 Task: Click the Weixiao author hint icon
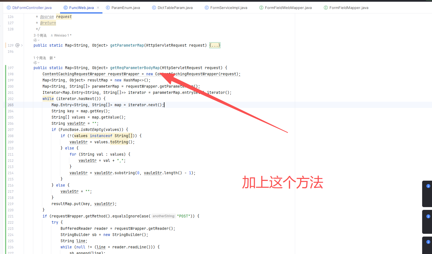[52, 35]
